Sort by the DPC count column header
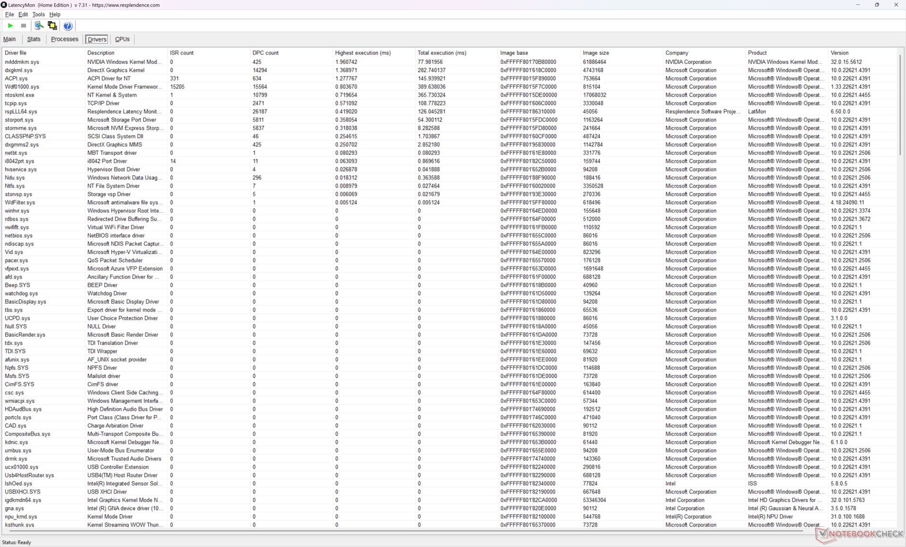Viewport: 906px width, 547px height. coord(265,53)
